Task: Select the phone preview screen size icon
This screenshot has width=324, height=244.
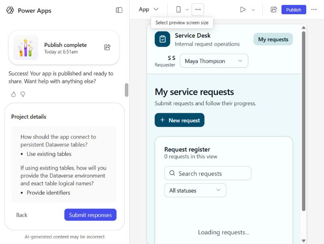Action: (179, 9)
